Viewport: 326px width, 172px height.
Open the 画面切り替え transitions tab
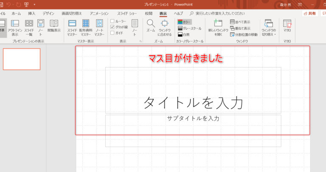click(x=72, y=14)
